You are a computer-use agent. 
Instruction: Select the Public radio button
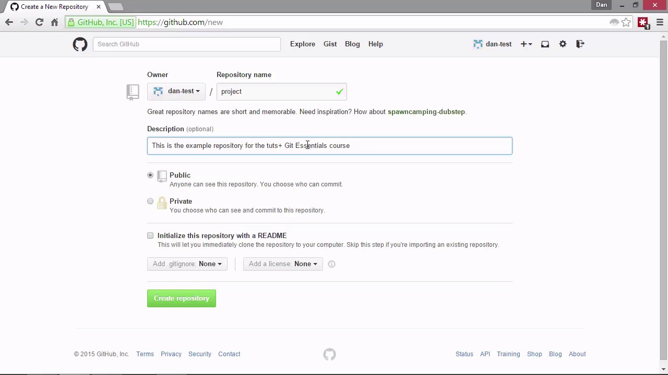[150, 175]
